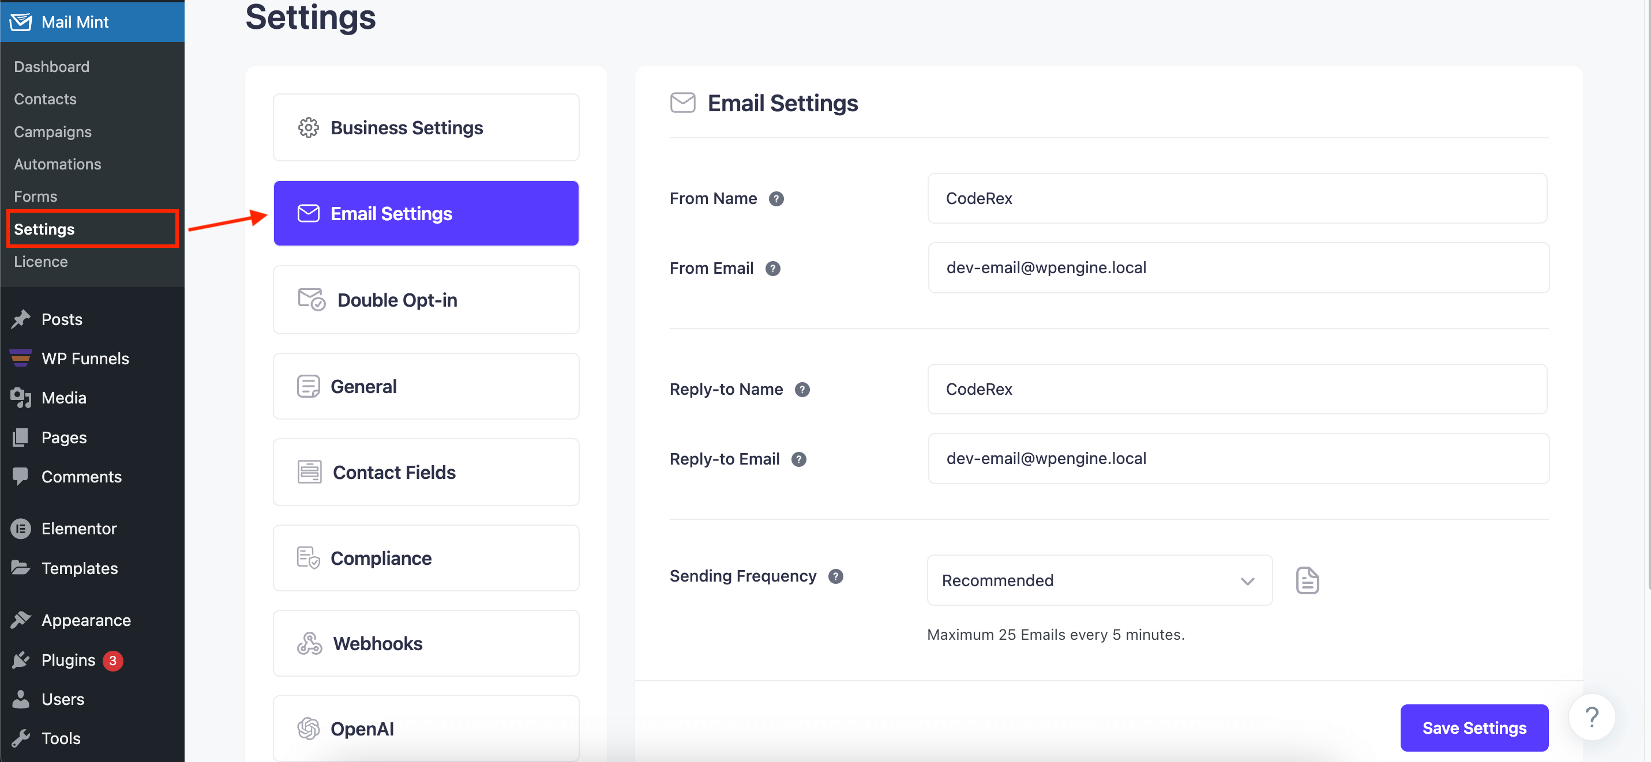Click the help icon next to From Email
The height and width of the screenshot is (762, 1651).
click(773, 269)
